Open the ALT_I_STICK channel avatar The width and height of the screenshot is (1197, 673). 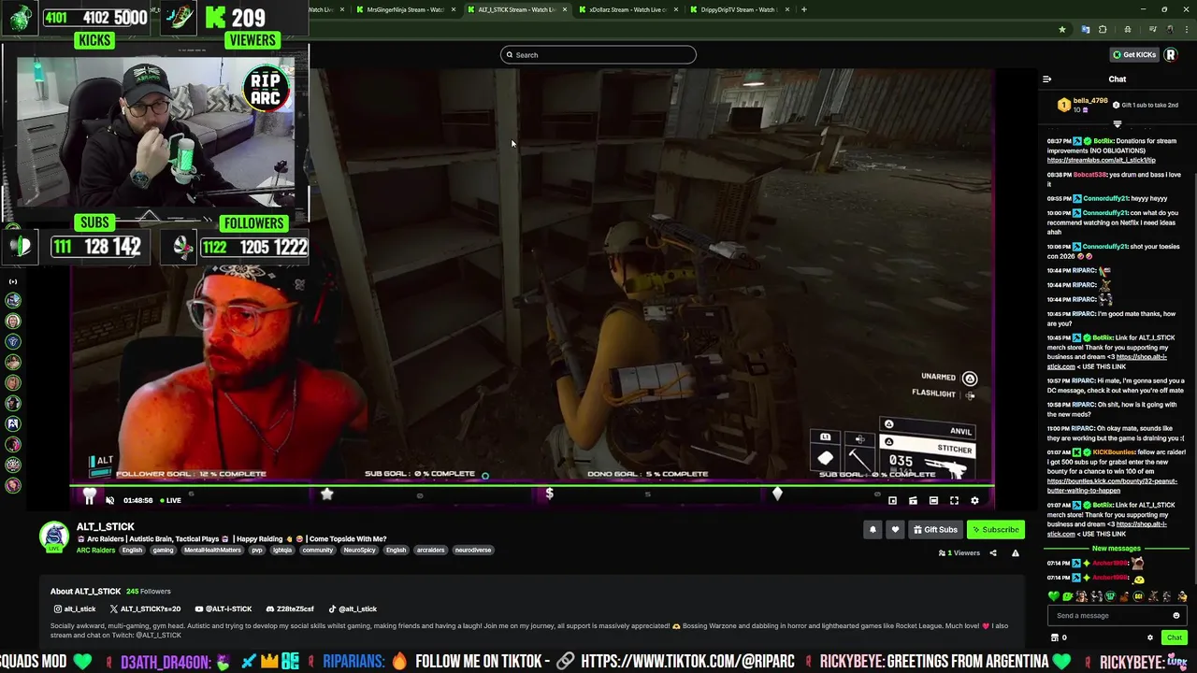(x=54, y=537)
